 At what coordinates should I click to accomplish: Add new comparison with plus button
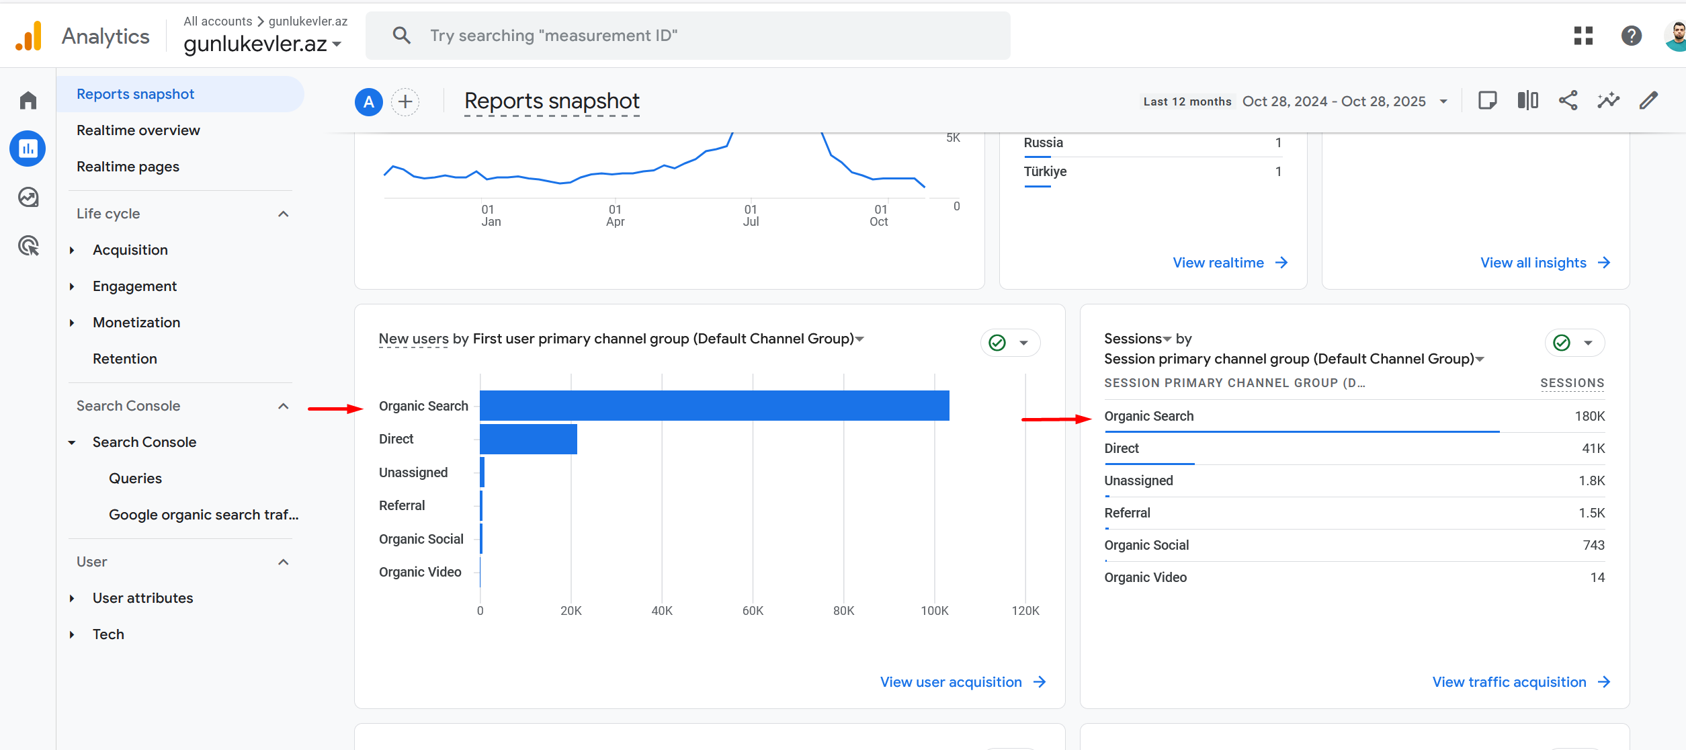point(405,102)
